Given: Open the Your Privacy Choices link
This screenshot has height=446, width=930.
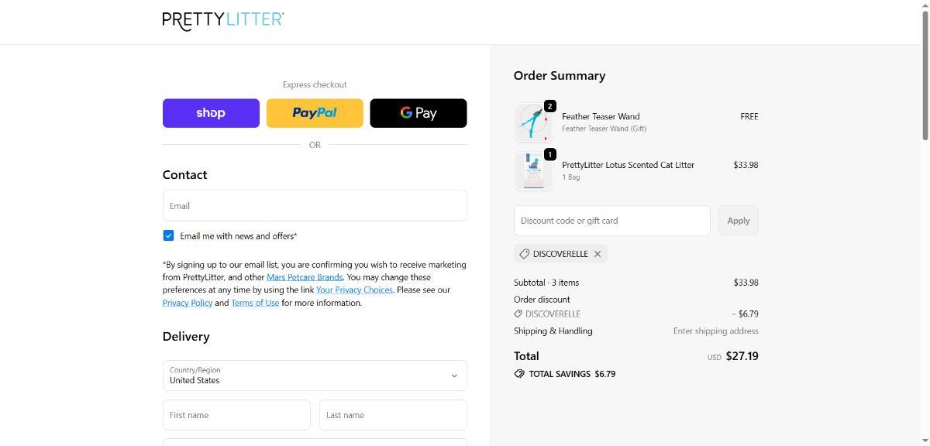Looking at the screenshot, I should pos(354,290).
